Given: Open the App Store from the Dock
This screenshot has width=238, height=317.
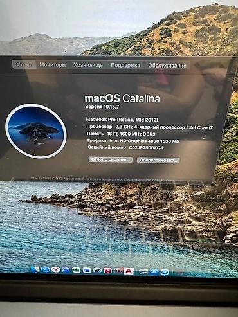Looking at the screenshot, I should point(154,272).
